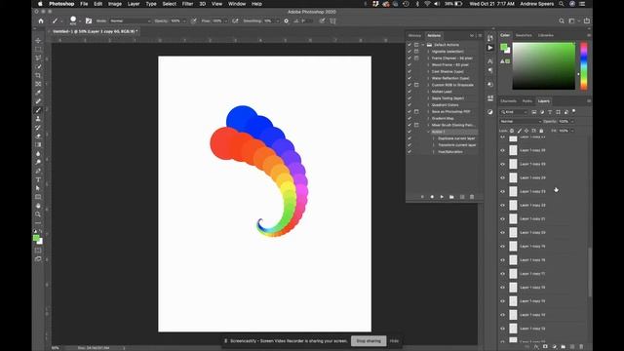The image size is (624, 351).
Task: Click foreground color swatch in tools panel
Action: tap(36, 238)
